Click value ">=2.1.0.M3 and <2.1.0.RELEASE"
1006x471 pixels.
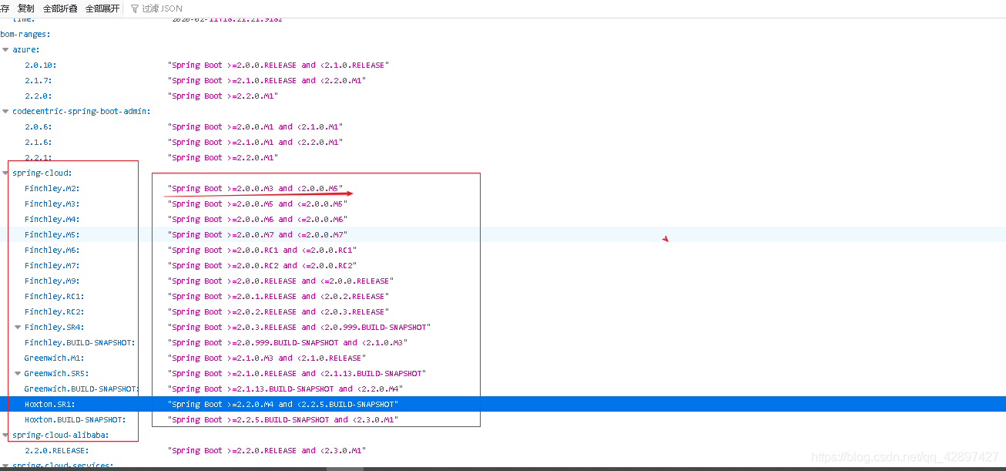tap(267, 358)
